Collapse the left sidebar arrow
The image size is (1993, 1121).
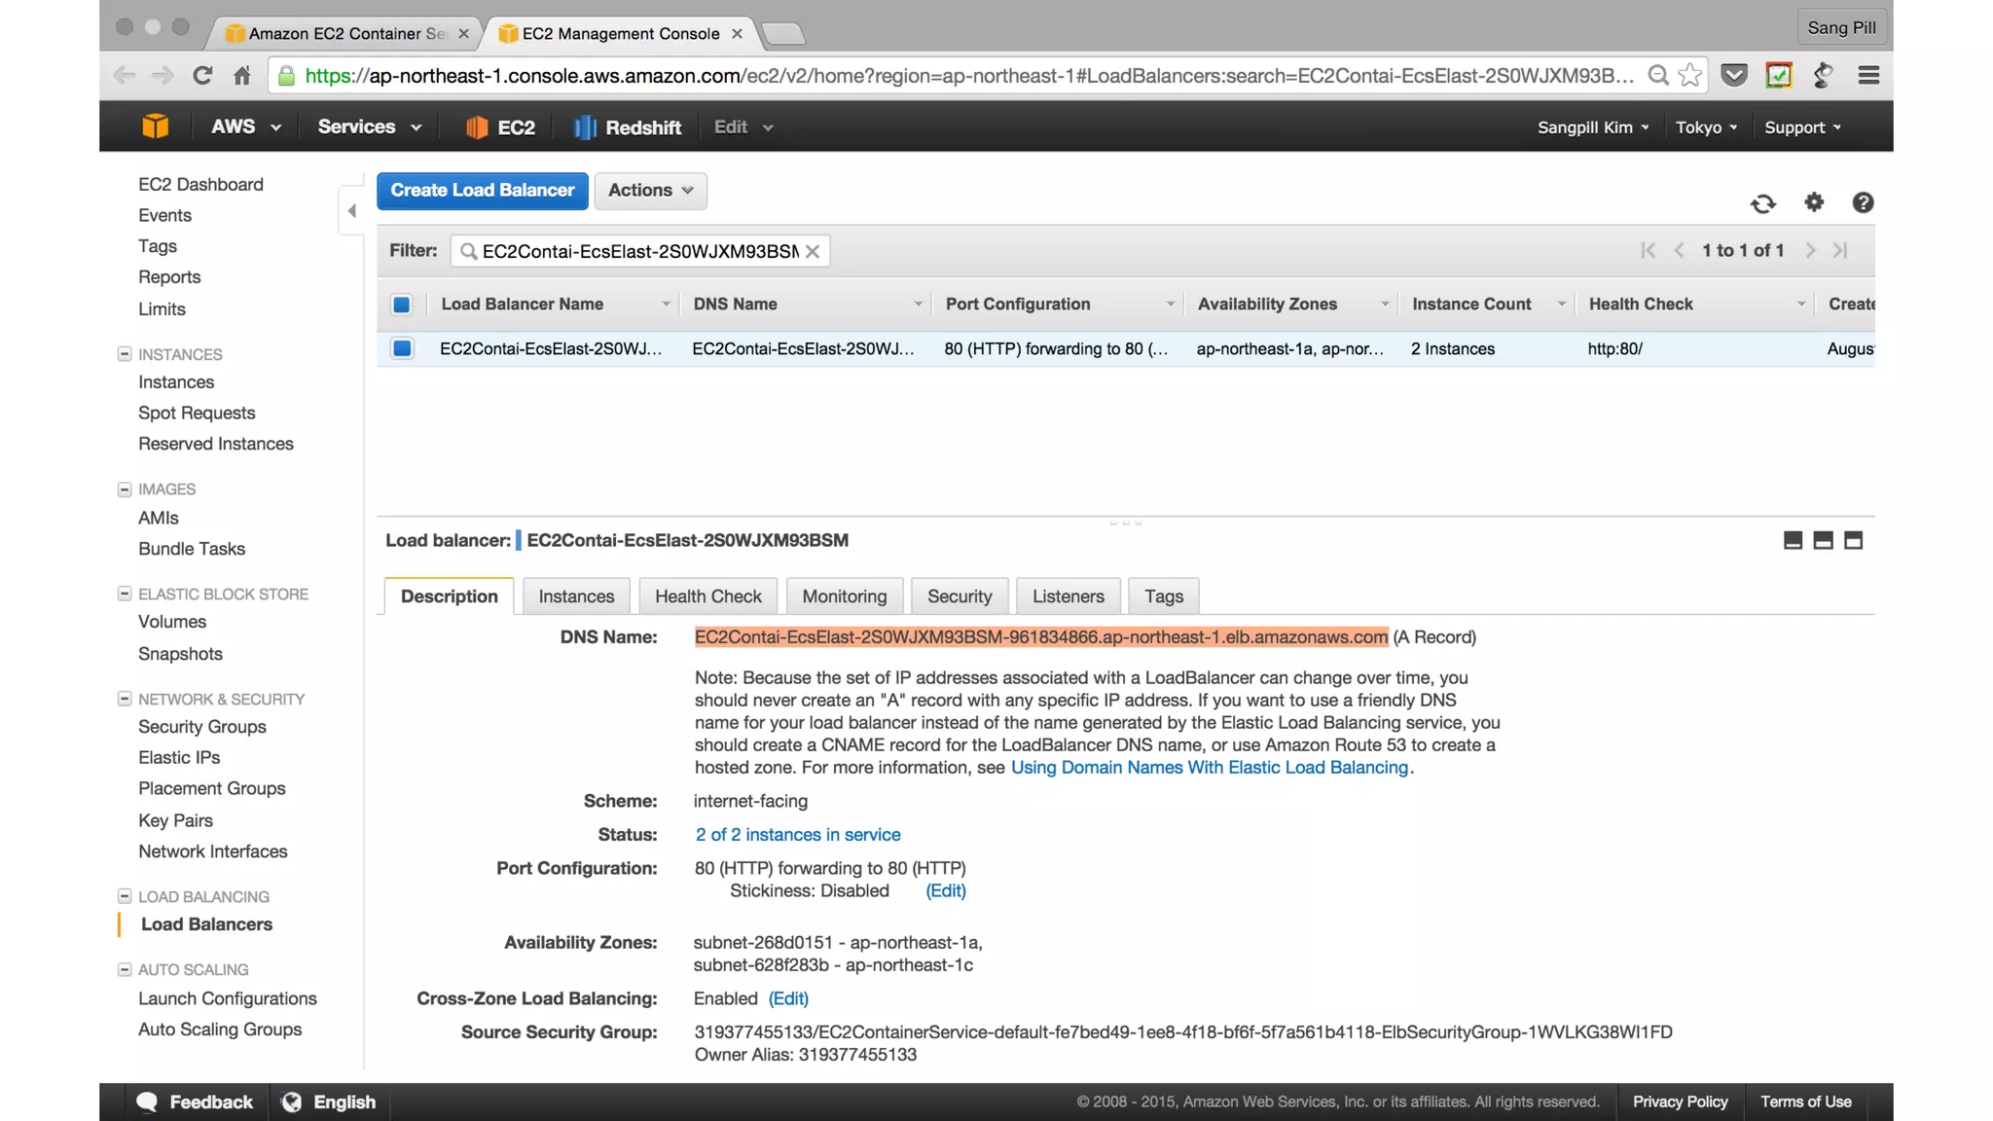pyautogui.click(x=352, y=210)
